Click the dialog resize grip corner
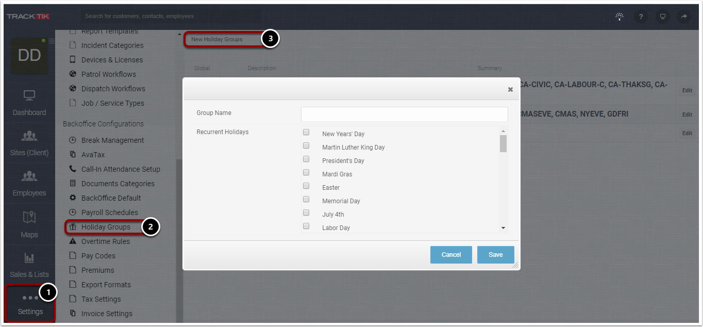The image size is (703, 327). click(515, 265)
